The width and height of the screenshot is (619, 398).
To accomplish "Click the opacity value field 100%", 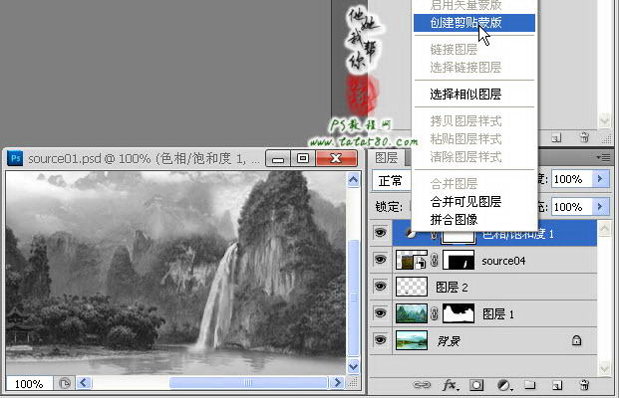I will pos(572,179).
